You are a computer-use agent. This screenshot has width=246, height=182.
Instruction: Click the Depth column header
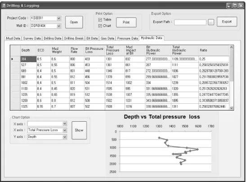click(28, 50)
